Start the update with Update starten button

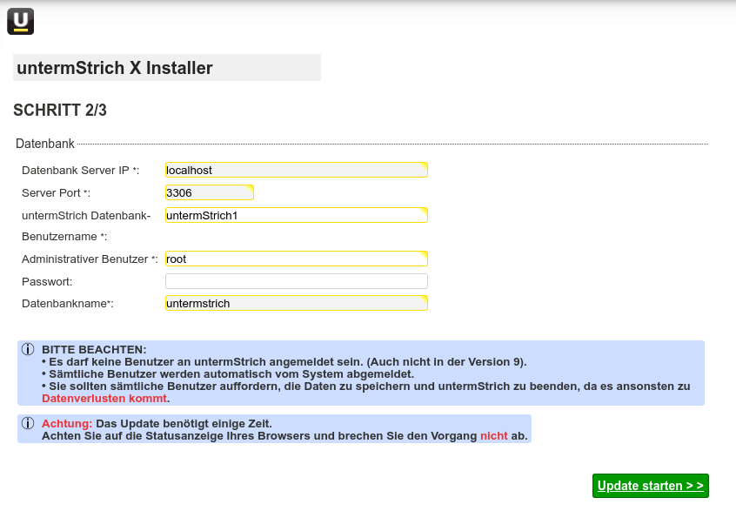[x=650, y=486]
